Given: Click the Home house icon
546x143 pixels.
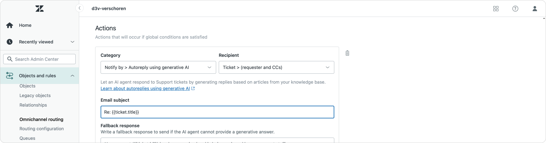Looking at the screenshot, I should coord(10,25).
